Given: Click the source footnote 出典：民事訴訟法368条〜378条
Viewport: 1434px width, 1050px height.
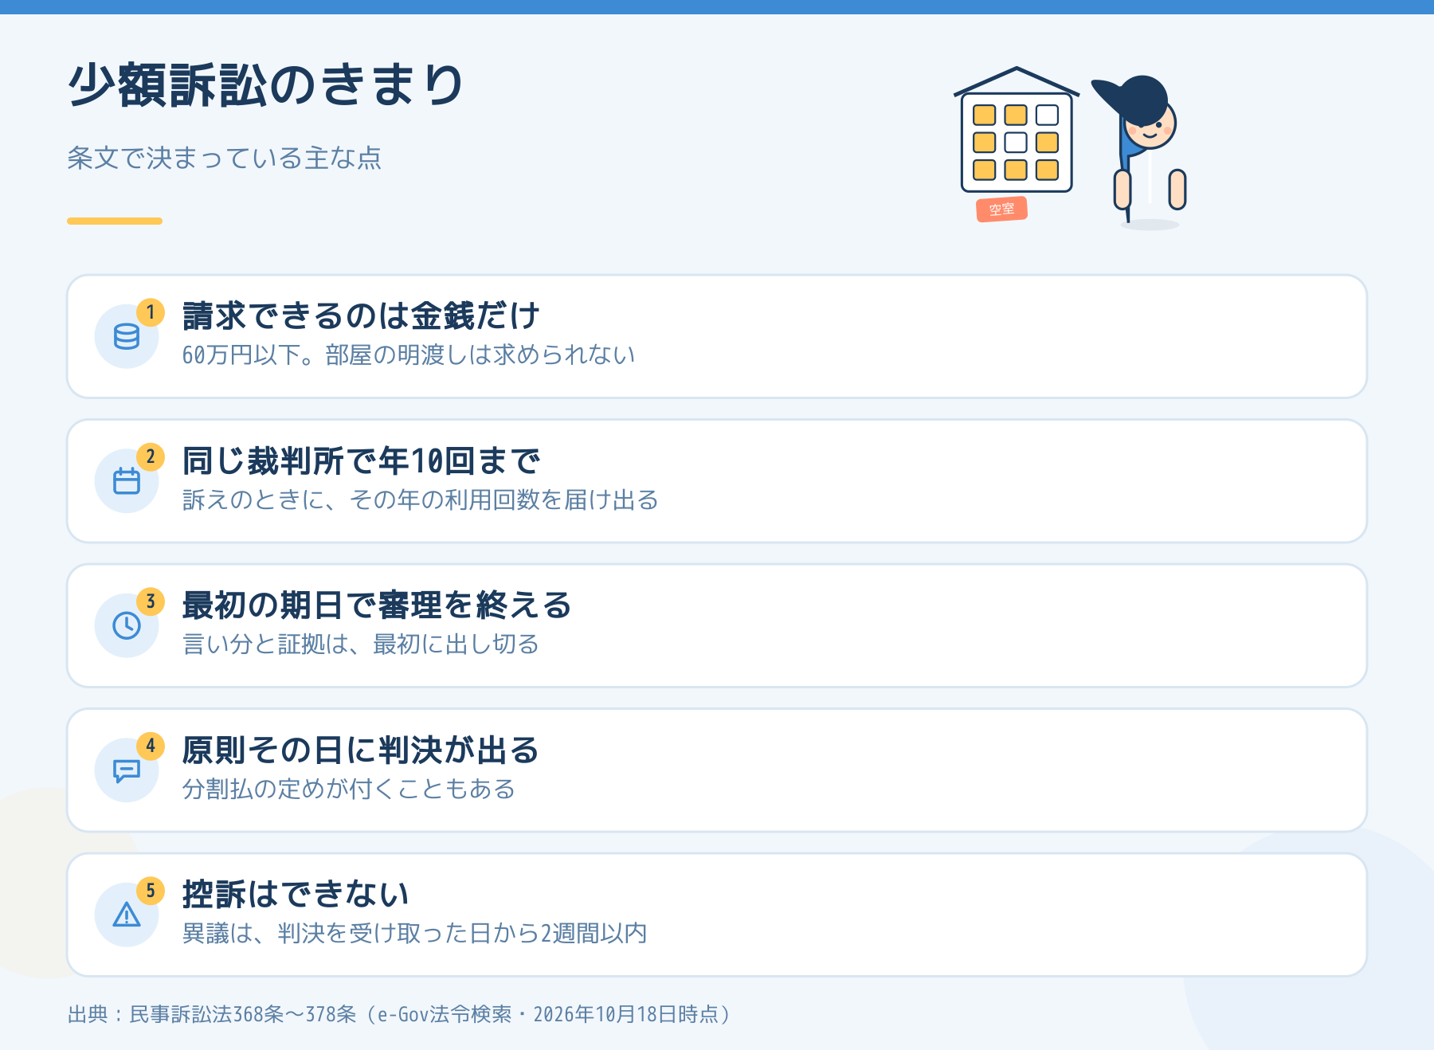Looking at the screenshot, I should tap(212, 1014).
